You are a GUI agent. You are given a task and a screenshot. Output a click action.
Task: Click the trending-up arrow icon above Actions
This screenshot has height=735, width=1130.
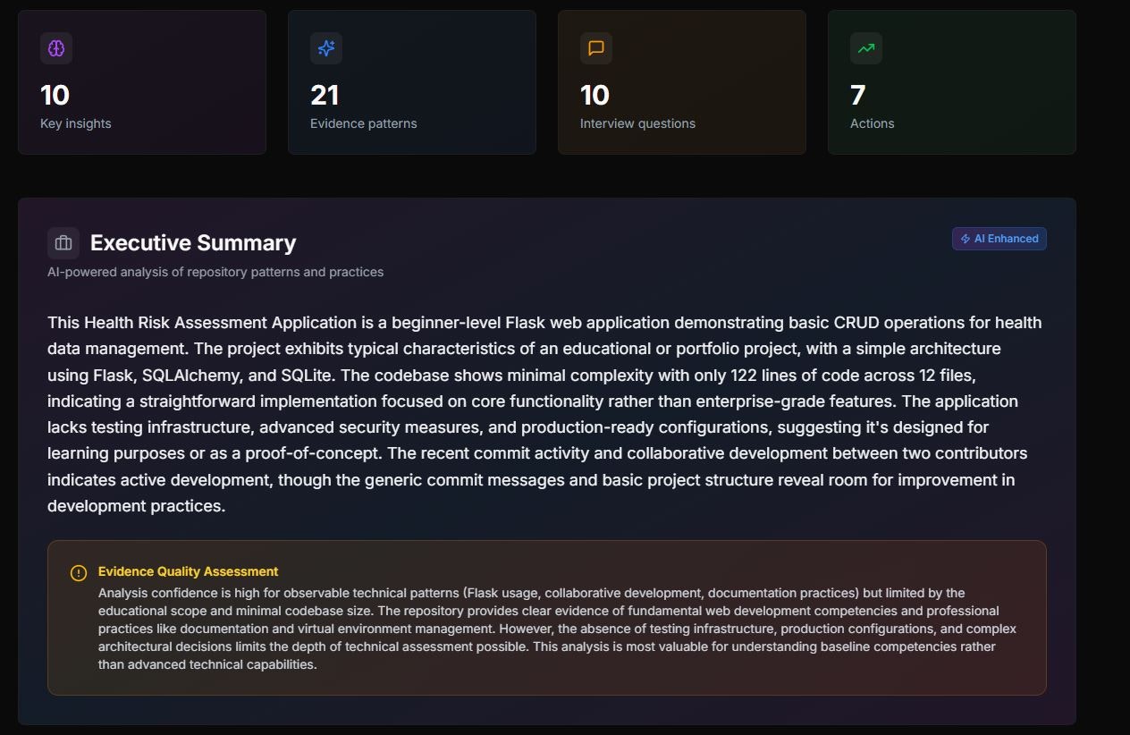coord(866,48)
